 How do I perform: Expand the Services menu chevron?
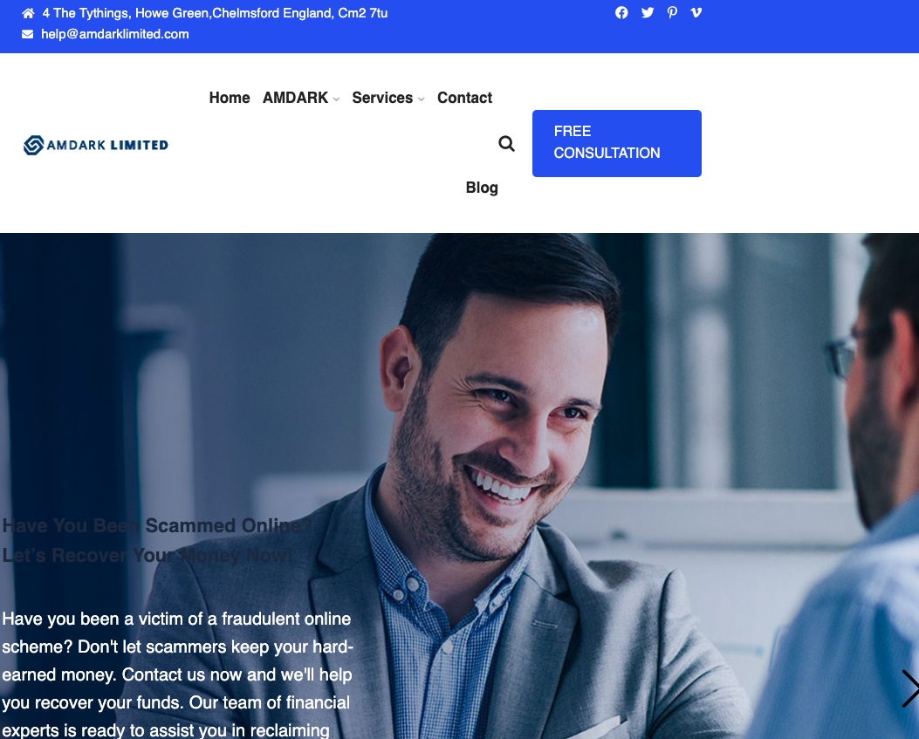click(422, 99)
